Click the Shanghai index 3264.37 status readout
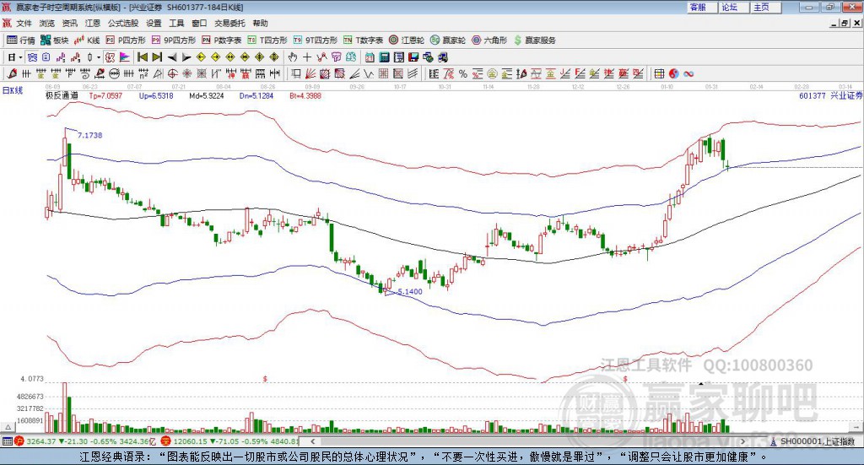 click(41, 441)
